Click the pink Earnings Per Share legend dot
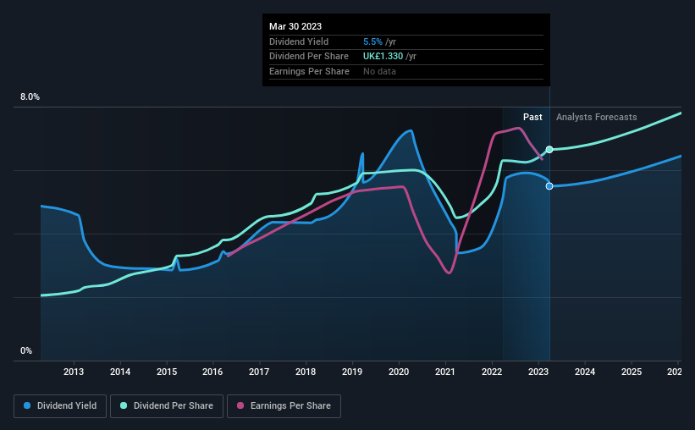Screen dimensions: 695x430 pos(240,405)
